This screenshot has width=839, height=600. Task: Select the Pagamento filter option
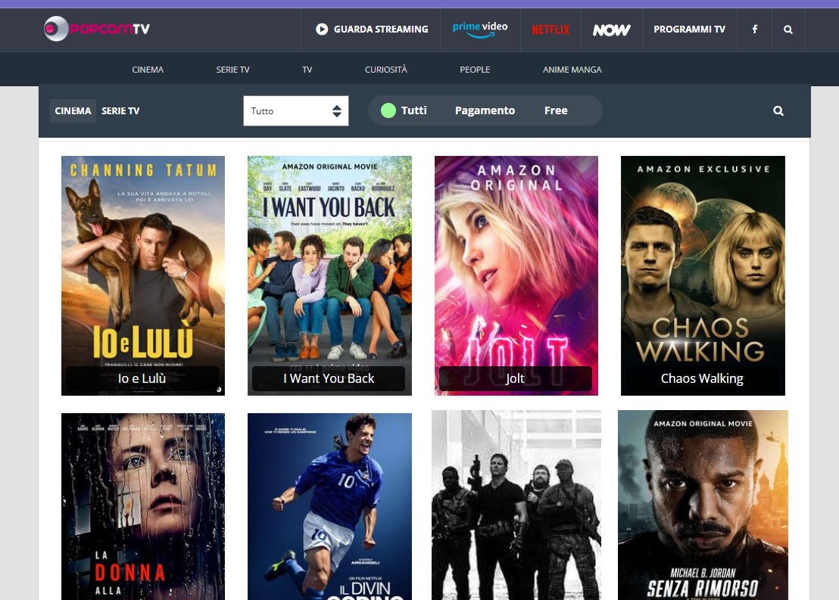click(x=485, y=110)
